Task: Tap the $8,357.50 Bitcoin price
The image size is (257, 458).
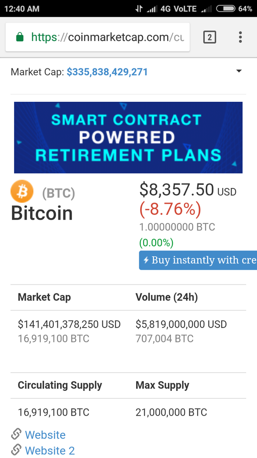Action: (177, 190)
